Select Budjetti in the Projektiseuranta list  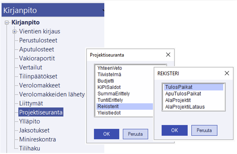pyautogui.click(x=107, y=81)
